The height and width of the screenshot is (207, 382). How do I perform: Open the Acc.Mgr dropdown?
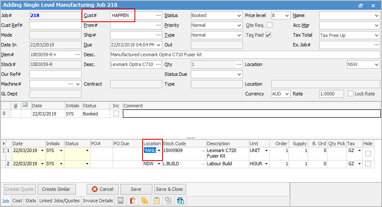click(x=376, y=25)
